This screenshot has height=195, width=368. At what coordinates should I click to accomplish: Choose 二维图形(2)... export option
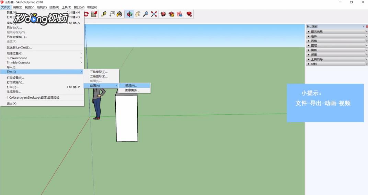(x=101, y=76)
